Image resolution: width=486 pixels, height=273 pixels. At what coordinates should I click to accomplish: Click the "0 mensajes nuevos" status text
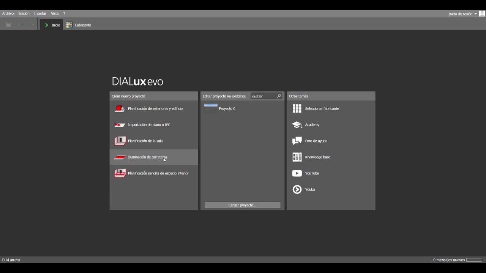coord(449,260)
